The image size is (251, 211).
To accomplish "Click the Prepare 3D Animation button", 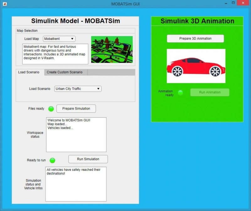I will (195, 39).
